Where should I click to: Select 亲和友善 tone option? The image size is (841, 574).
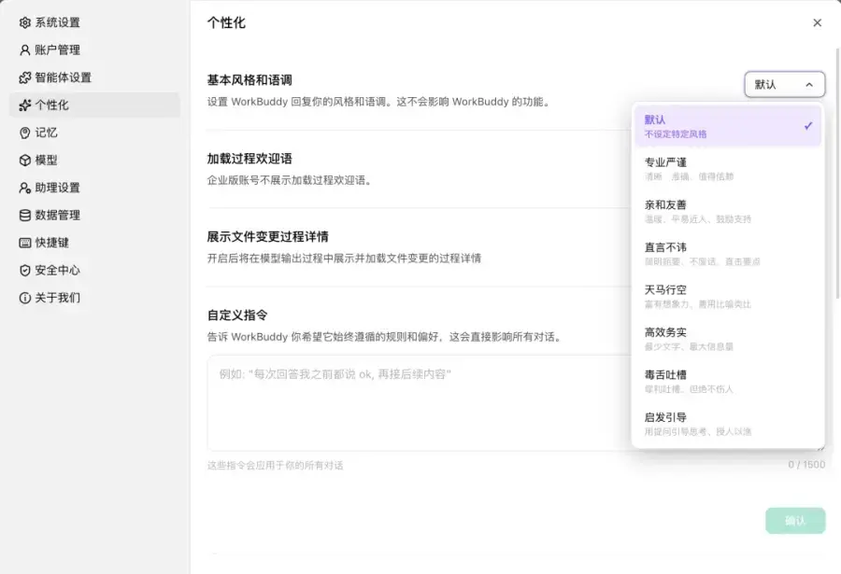pos(728,211)
